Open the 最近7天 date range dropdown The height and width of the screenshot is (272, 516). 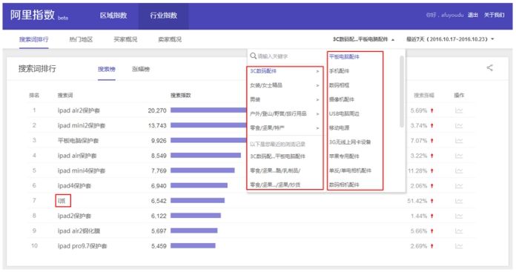[x=450, y=39]
